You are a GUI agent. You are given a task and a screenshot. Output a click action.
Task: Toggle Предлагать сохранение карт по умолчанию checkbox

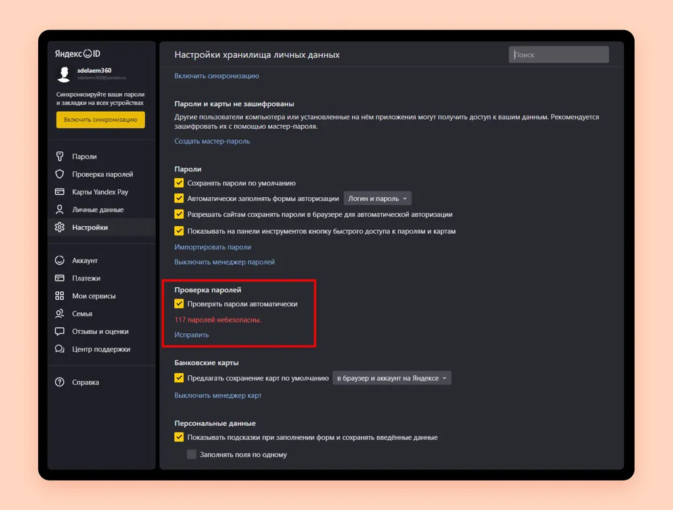coord(179,378)
